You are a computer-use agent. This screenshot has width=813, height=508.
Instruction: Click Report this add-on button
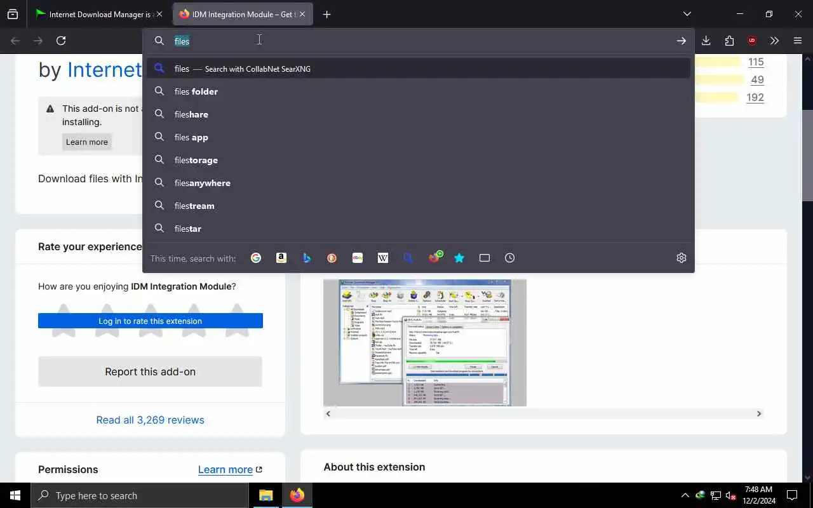click(x=151, y=371)
